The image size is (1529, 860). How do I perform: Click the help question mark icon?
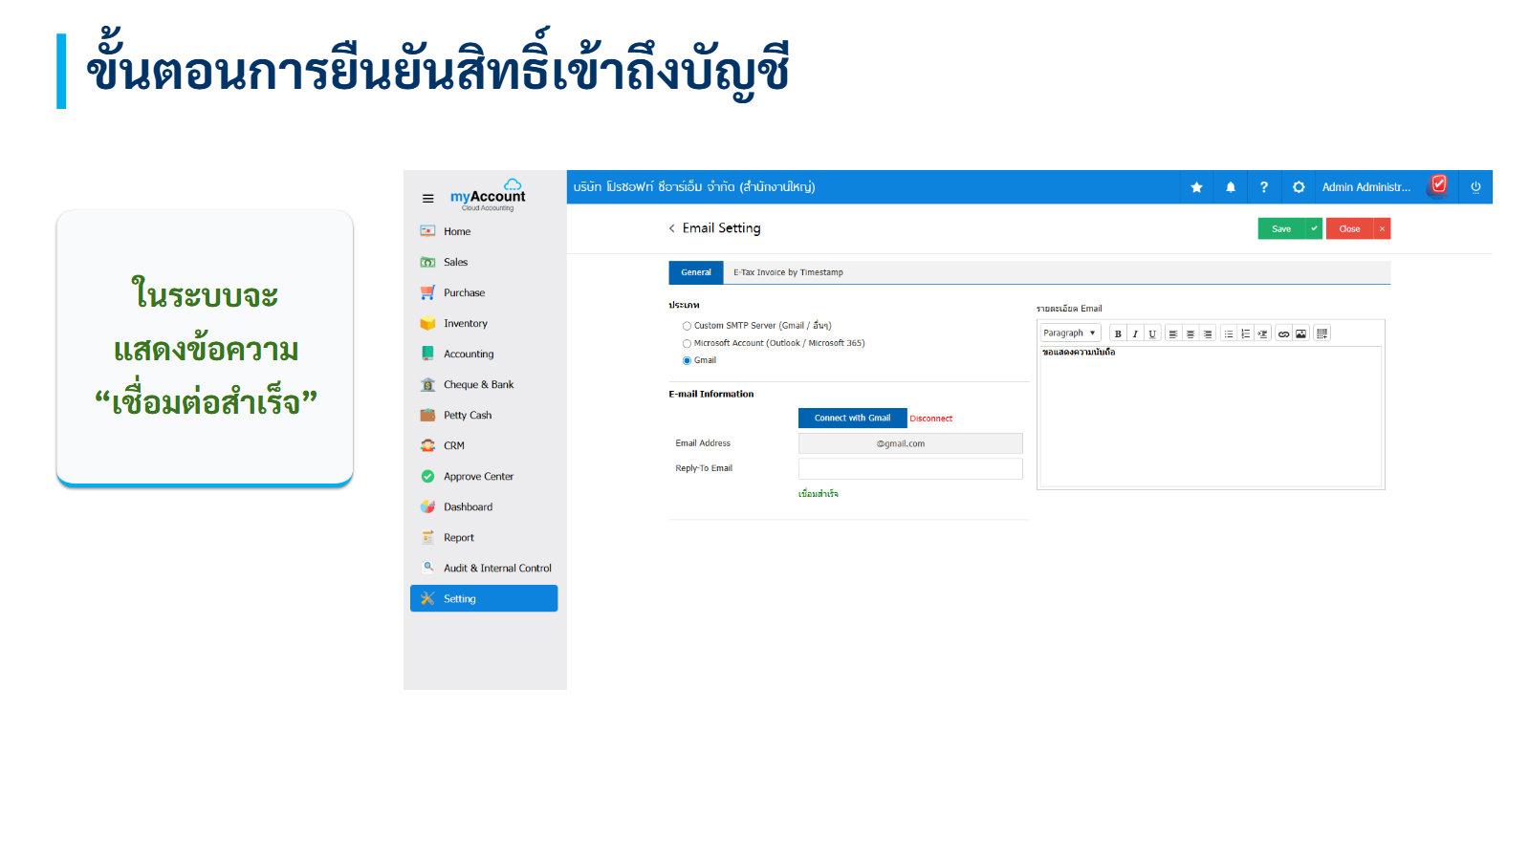[1264, 187]
